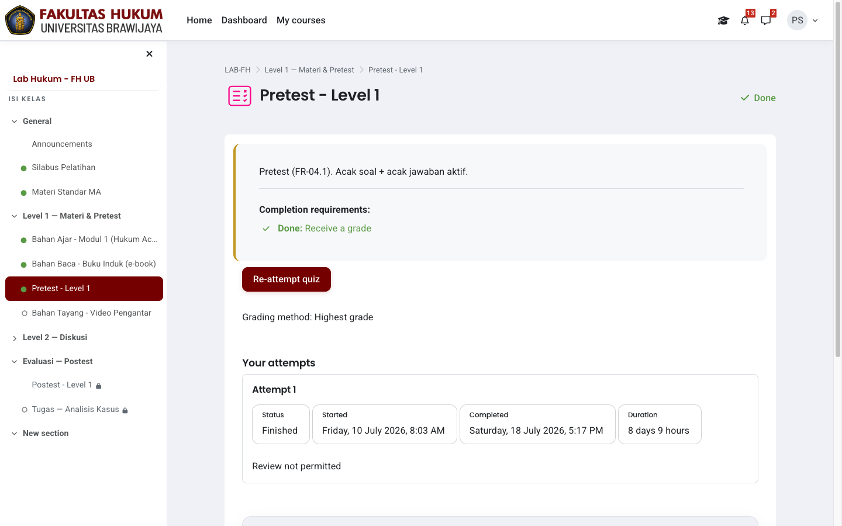
Task: Click the PS user avatar
Action: click(x=797, y=20)
